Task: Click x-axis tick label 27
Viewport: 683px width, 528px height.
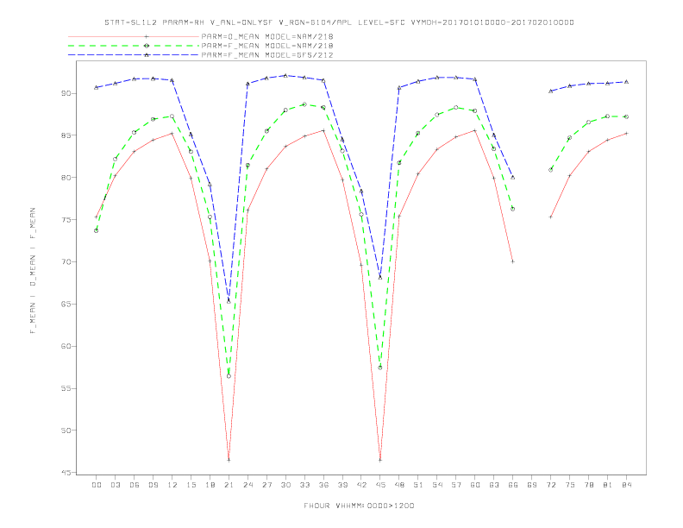Action: 266,485
